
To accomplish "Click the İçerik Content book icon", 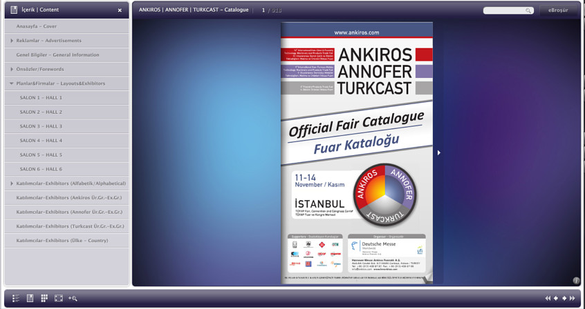I will pyautogui.click(x=15, y=10).
